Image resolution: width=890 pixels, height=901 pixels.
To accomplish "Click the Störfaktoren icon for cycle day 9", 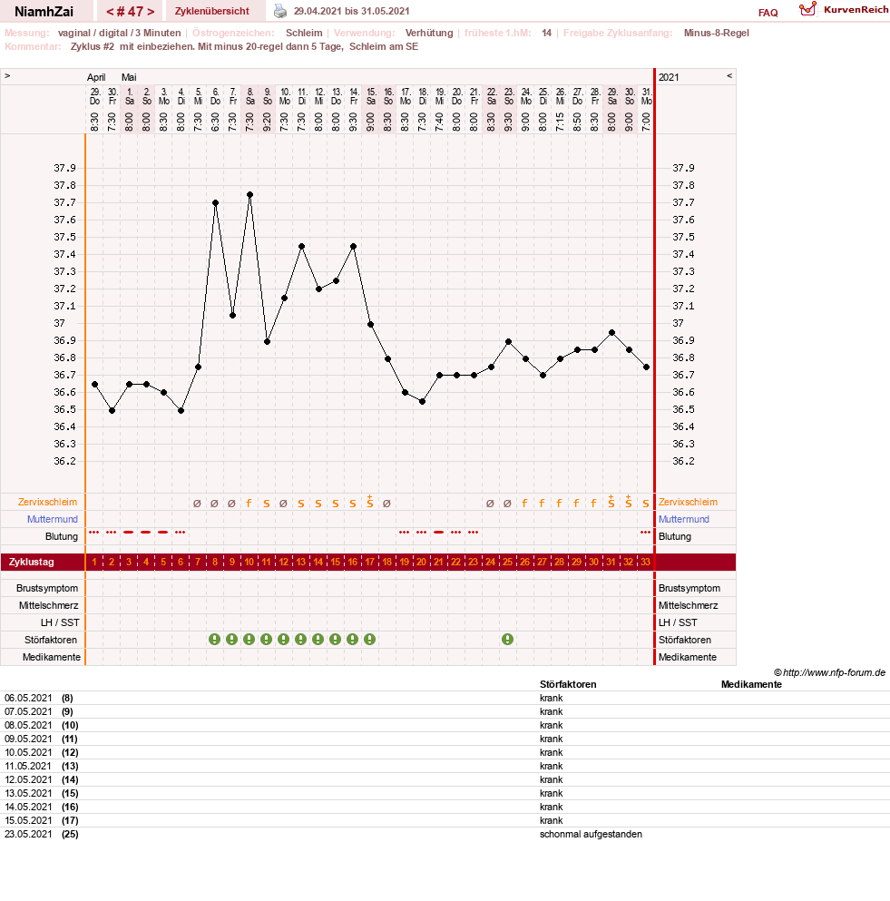I will pyautogui.click(x=231, y=639).
